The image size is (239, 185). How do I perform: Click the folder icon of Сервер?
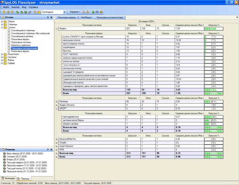[x=5, y=63]
